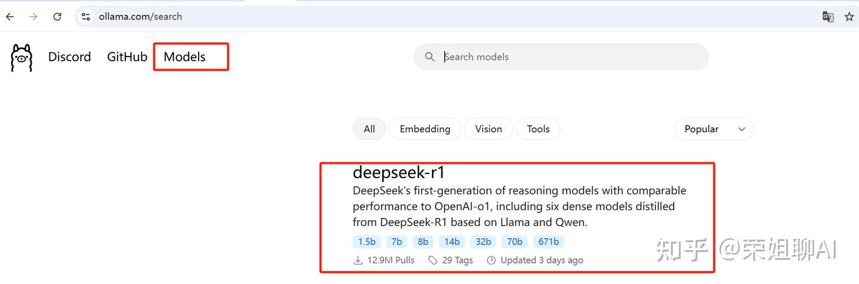Open site information icon in address bar
This screenshot has height=284, width=859.
86,17
